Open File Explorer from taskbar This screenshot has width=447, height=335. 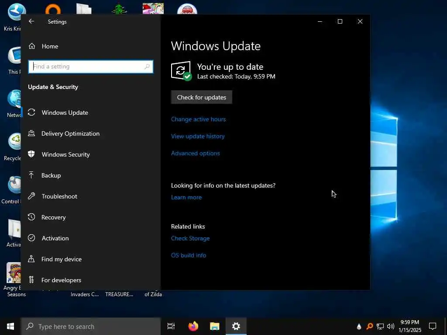215,326
